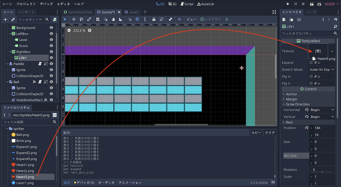This screenshot has height=187, width=341.
Task: Click the inspector object properties tools icon
Action: [335, 27]
